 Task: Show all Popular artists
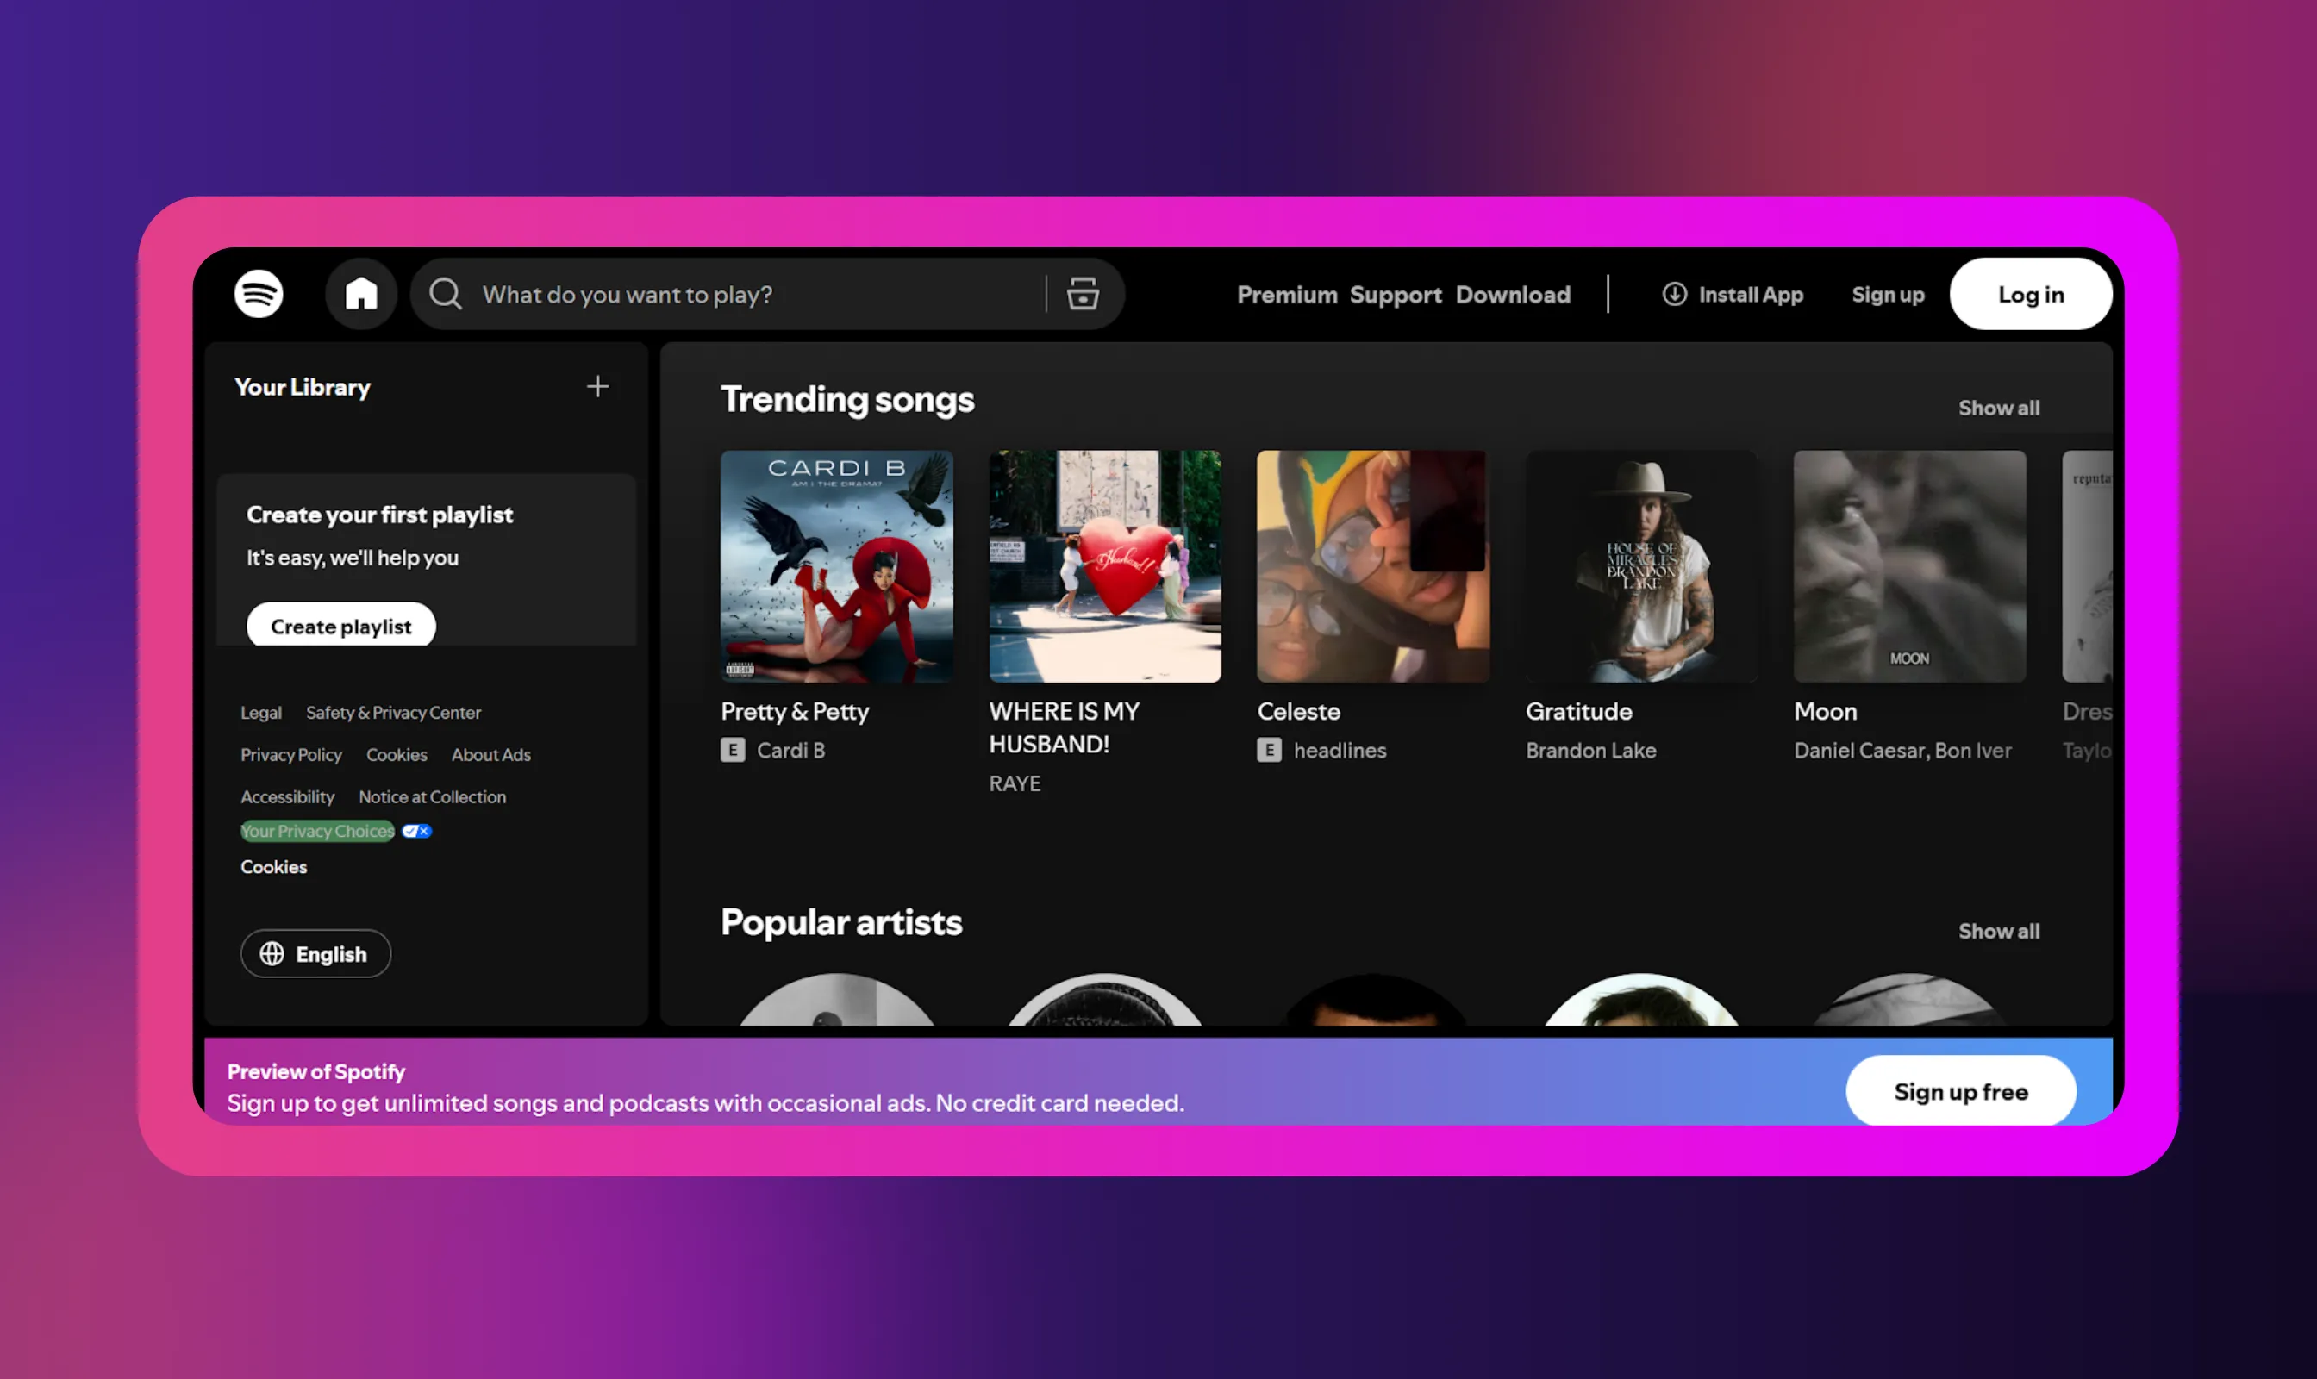[1998, 931]
